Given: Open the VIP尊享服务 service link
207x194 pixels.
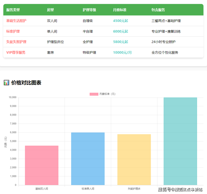Looking at the screenshot, I should click(16, 52).
